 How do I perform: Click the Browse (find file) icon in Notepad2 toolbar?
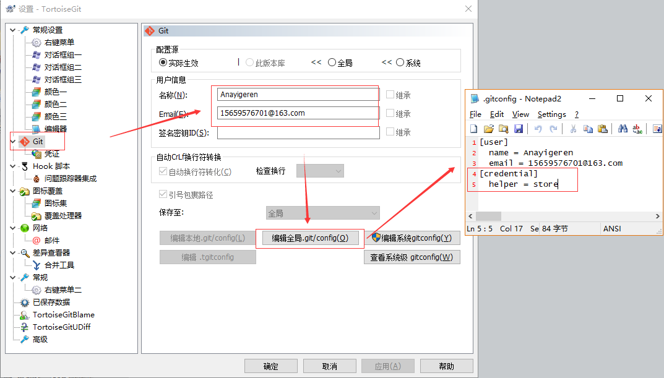coord(504,129)
